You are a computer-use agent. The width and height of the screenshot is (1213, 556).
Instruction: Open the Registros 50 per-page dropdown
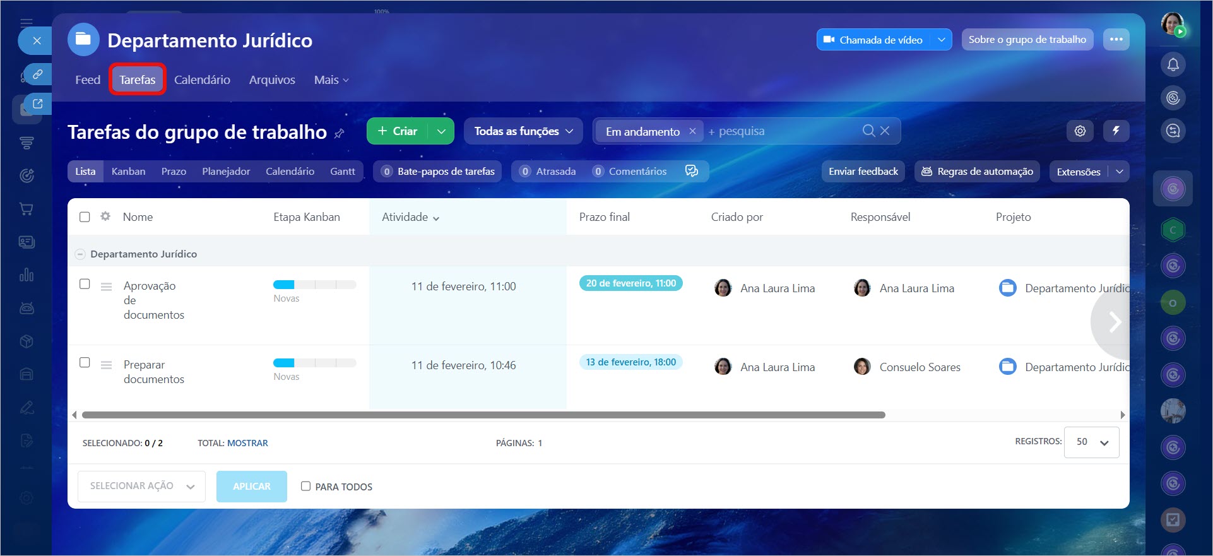tap(1091, 442)
